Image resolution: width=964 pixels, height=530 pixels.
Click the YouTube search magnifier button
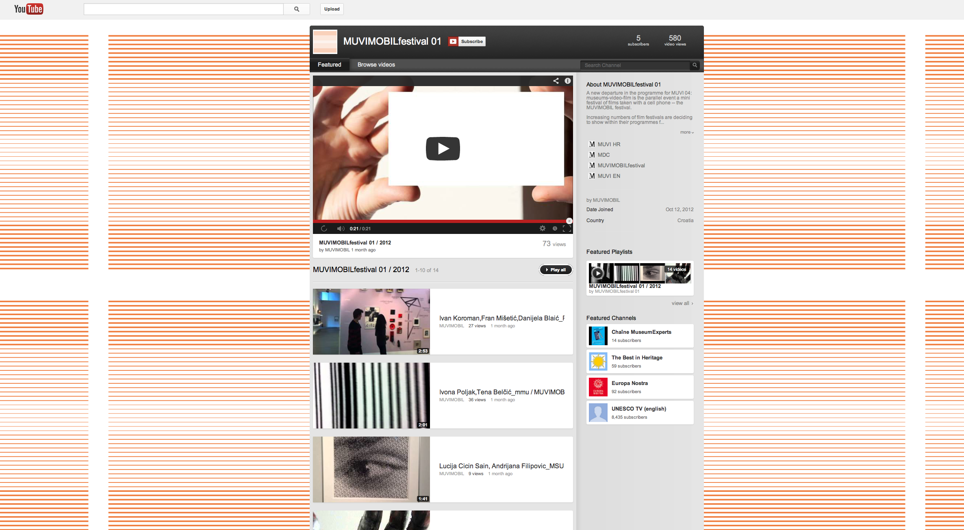297,9
